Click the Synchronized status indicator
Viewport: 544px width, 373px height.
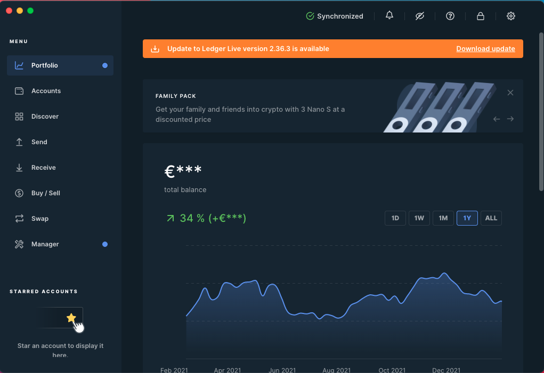[335, 16]
